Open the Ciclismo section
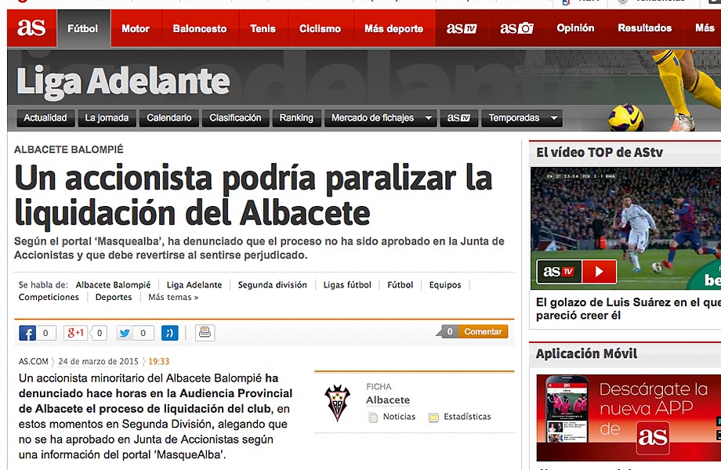The image size is (721, 470). [x=320, y=28]
